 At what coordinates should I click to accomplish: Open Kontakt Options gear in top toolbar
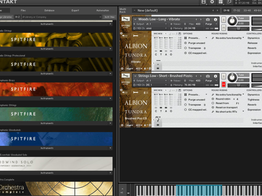point(212,2)
